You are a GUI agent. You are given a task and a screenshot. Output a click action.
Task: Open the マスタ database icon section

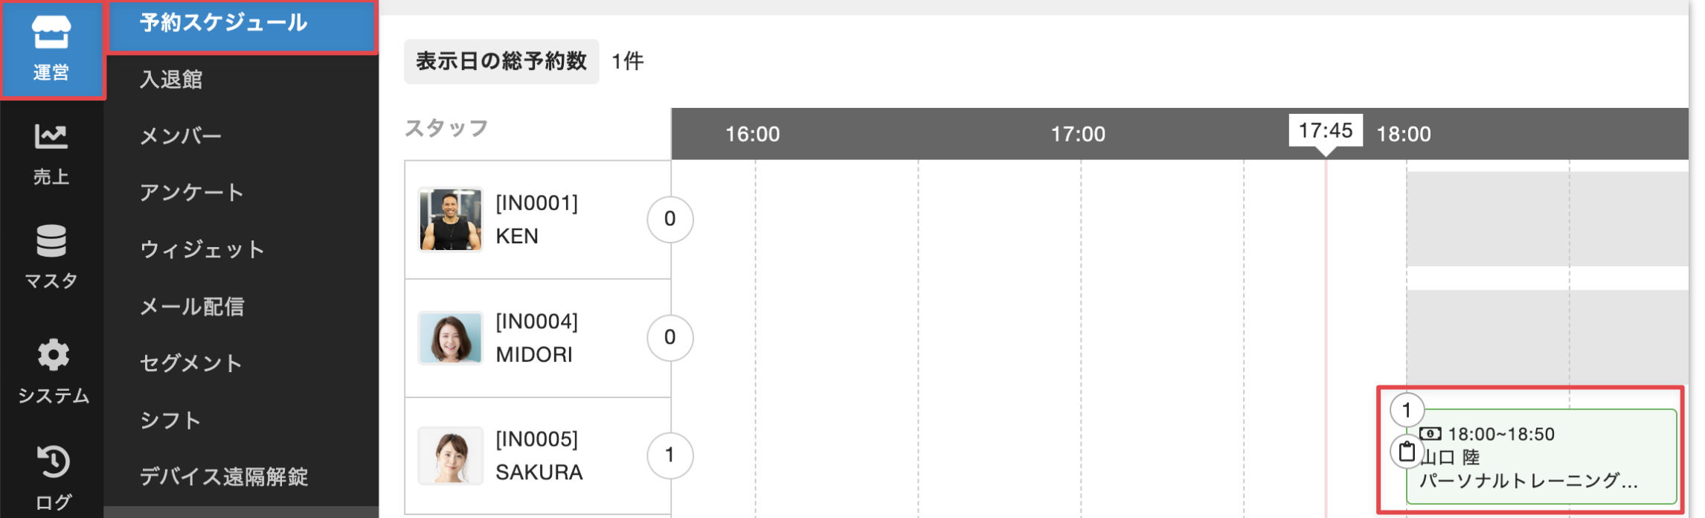coord(51,257)
